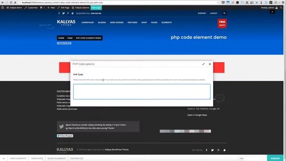Open fourth social icon in top header
The width and height of the screenshot is (286, 161).
72,13
